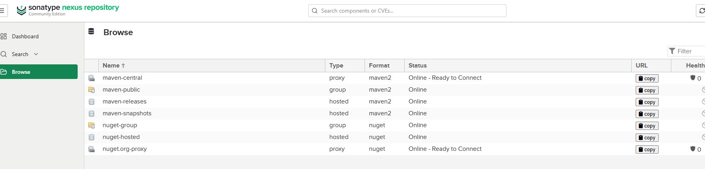Image resolution: width=705 pixels, height=169 pixels.
Task: Click the health status icon for maven-releases
Action: tap(703, 102)
